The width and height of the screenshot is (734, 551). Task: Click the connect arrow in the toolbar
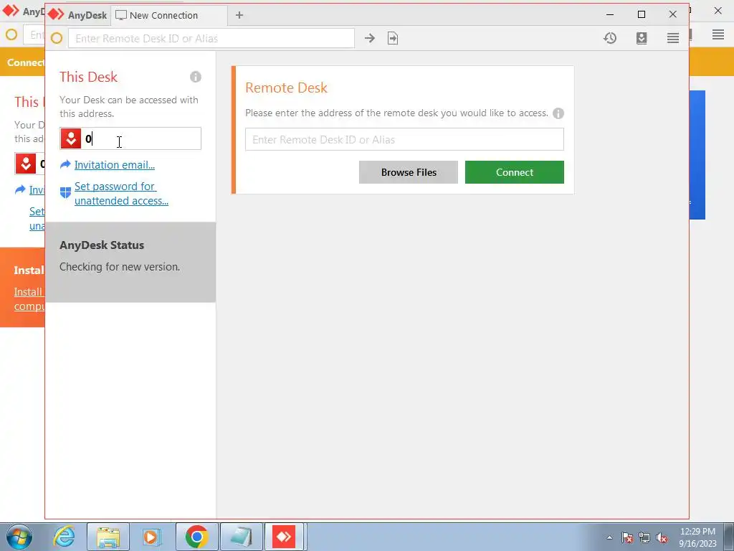pyautogui.click(x=370, y=39)
